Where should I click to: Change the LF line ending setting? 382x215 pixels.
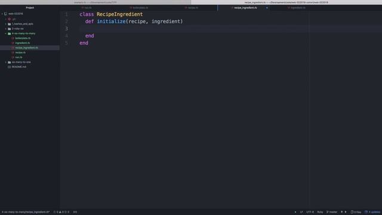[301, 212]
